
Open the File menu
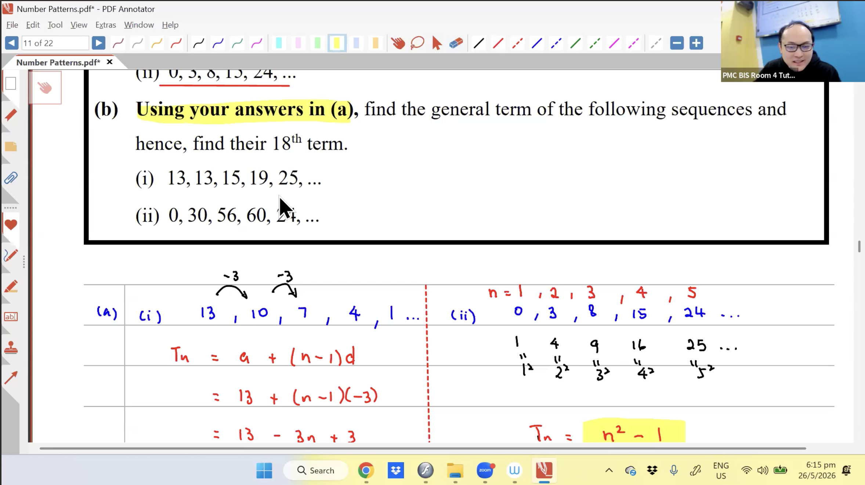click(12, 25)
